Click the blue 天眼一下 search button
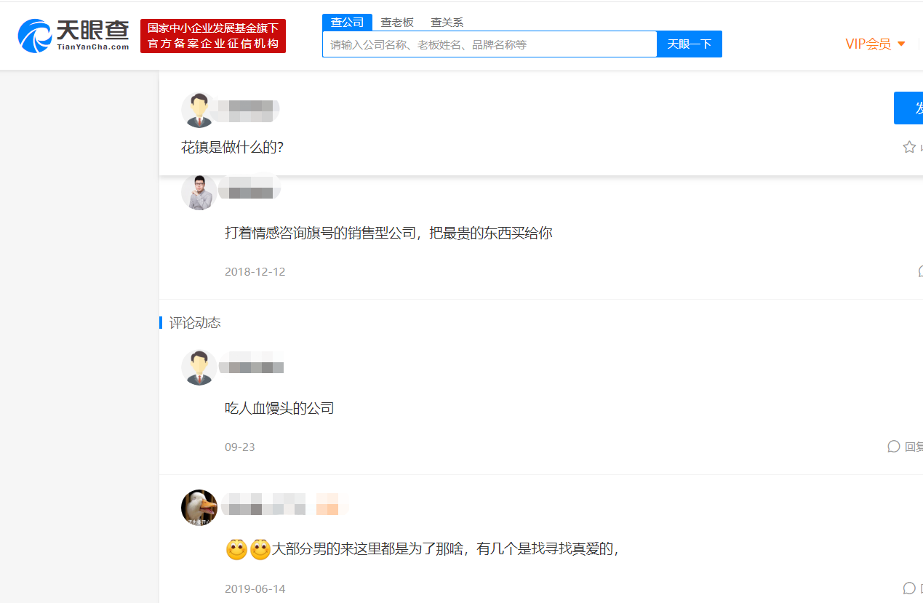This screenshot has width=923, height=603. pyautogui.click(x=689, y=44)
